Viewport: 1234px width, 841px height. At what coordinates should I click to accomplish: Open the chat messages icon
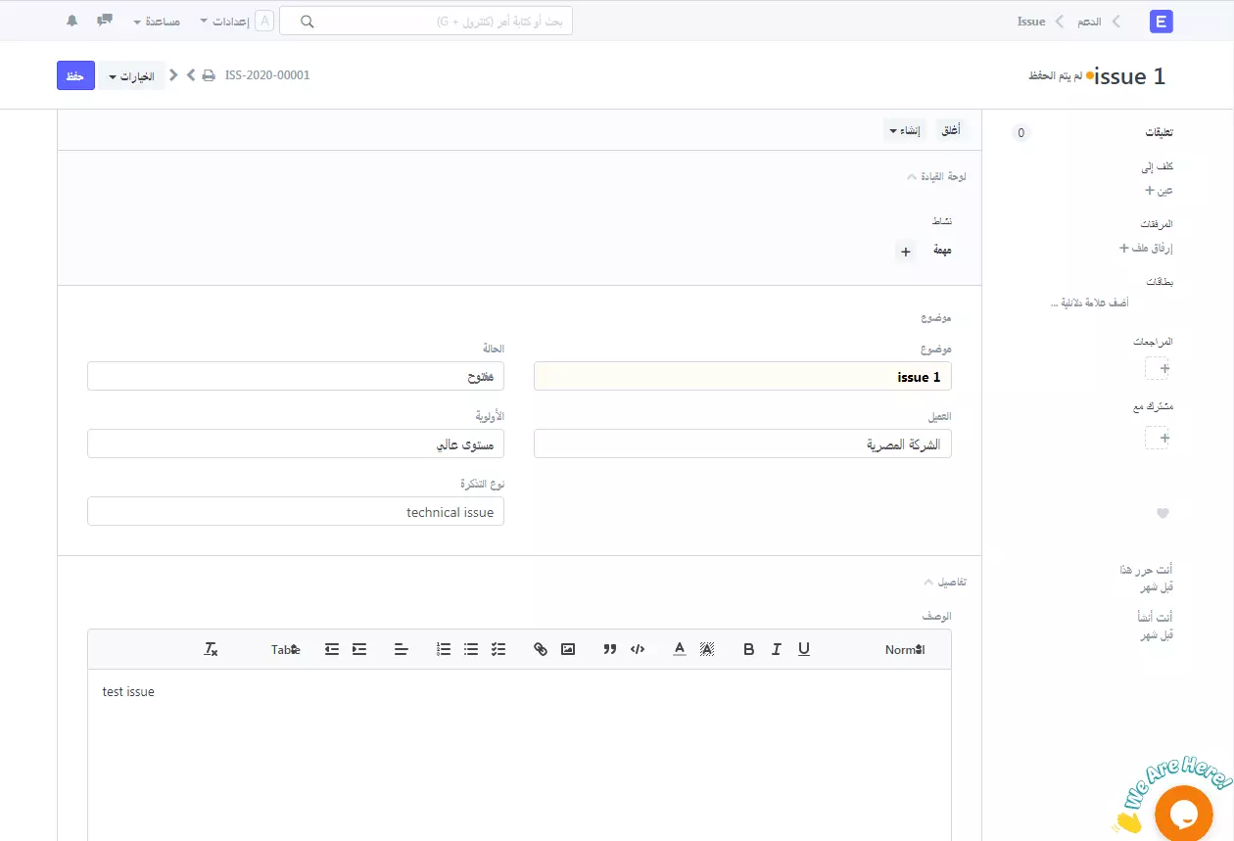coord(105,21)
